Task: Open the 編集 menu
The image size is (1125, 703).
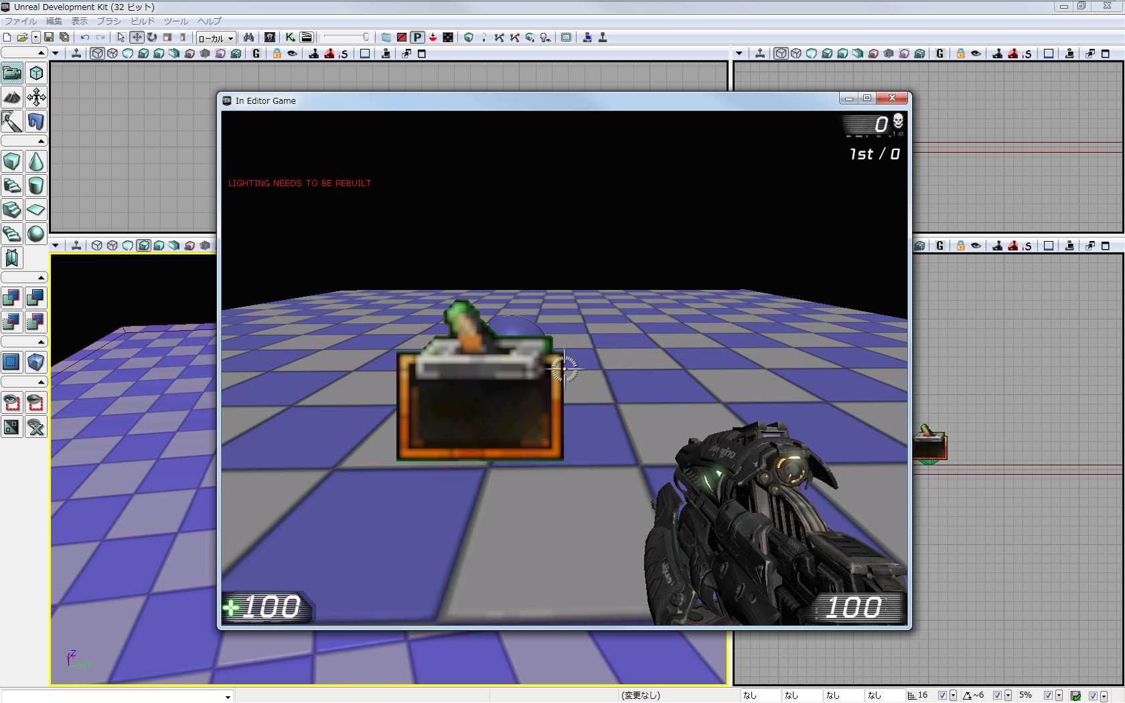Action: click(x=54, y=21)
